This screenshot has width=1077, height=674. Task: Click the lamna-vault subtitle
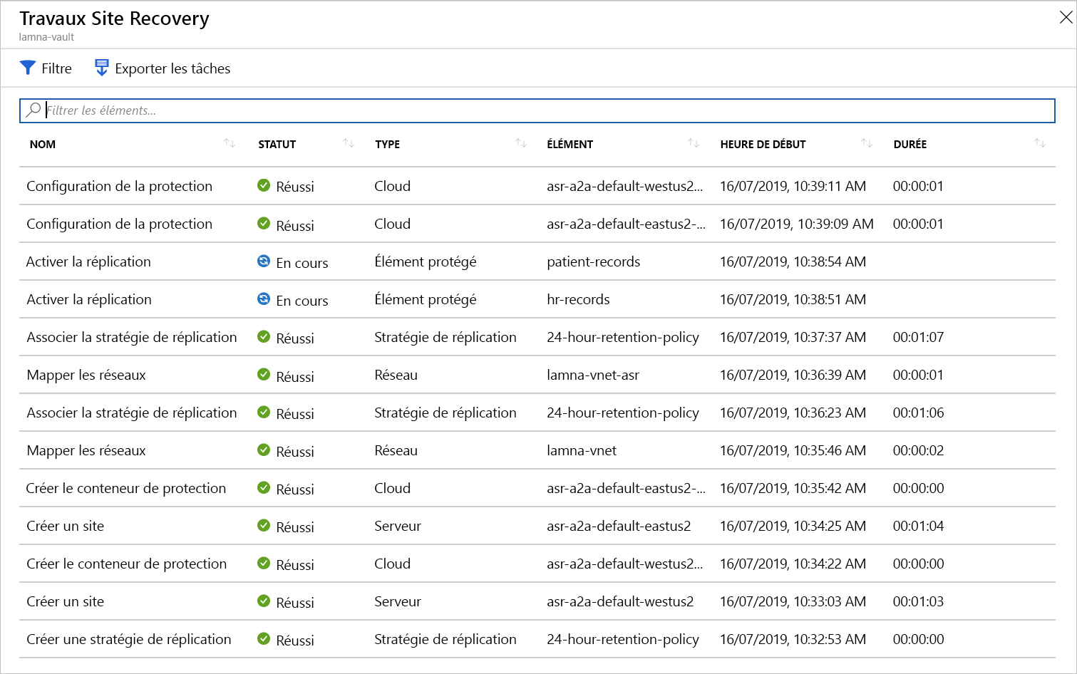tap(46, 37)
